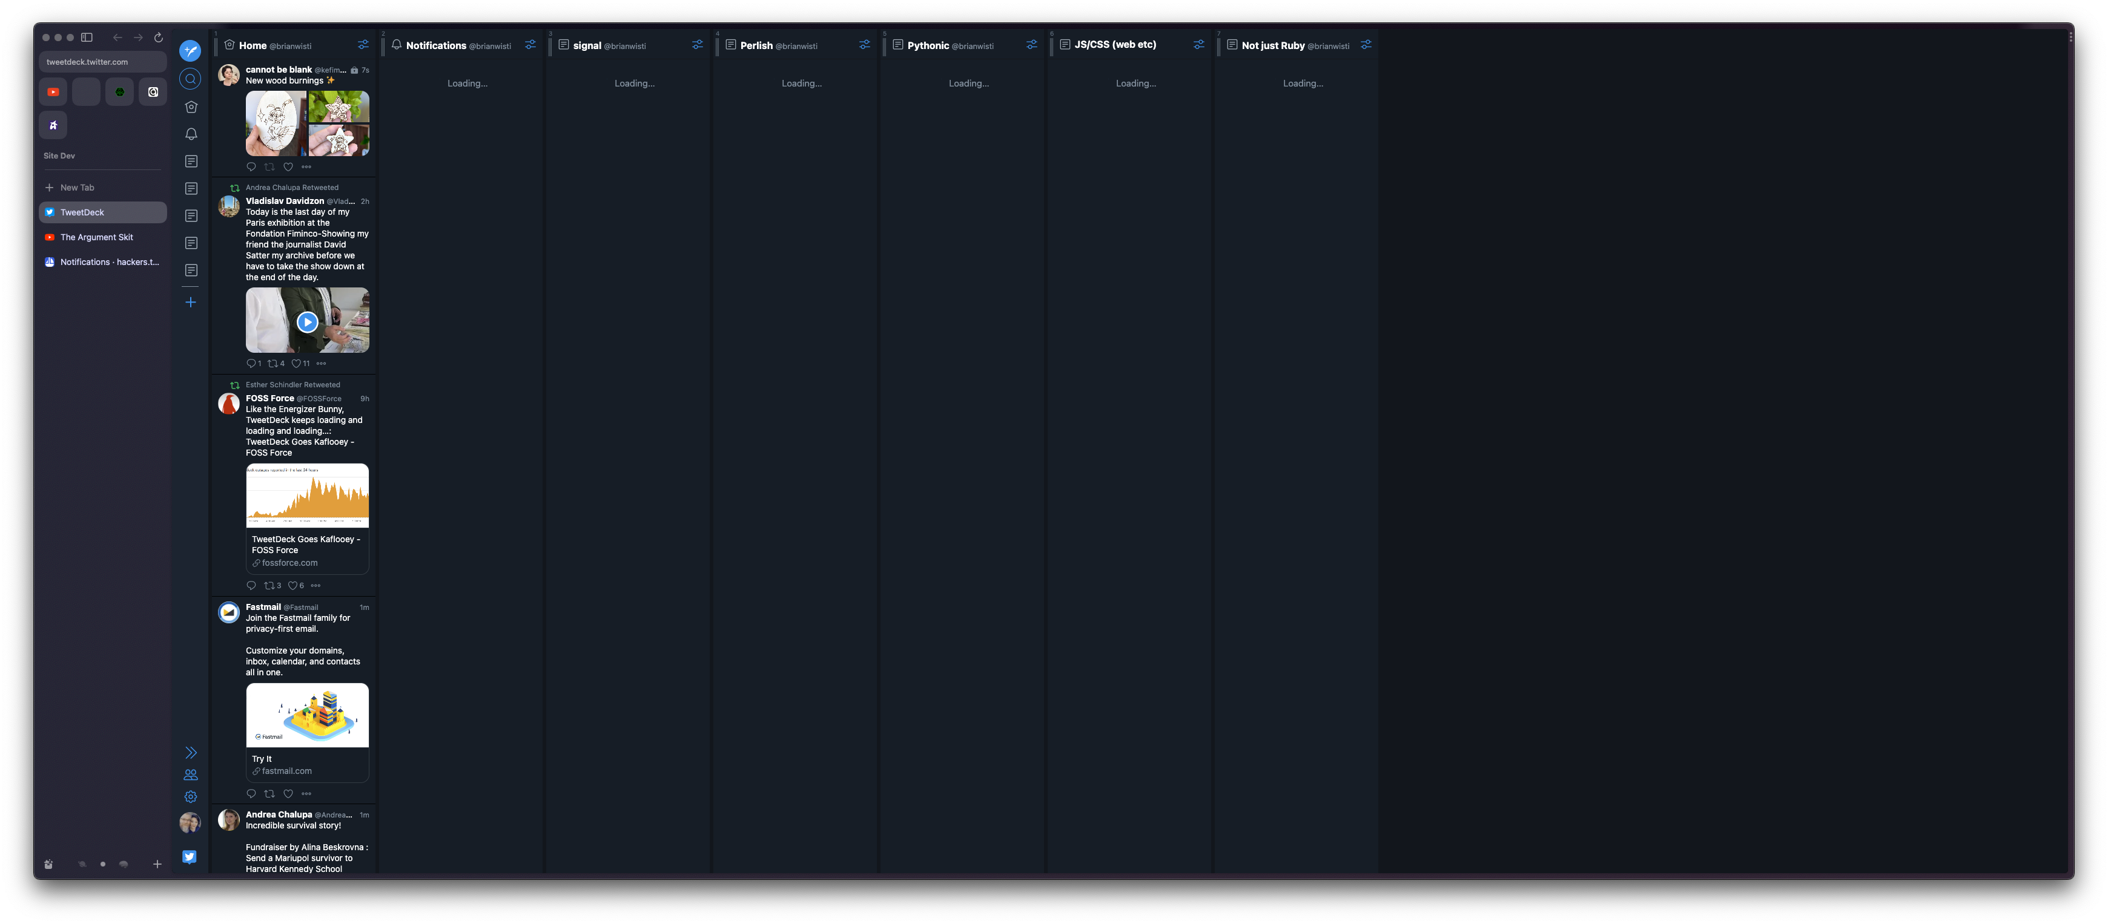Screen dimensions: 2108x924
Task: Open the fastmail.com Try It link card
Action: [x=307, y=764]
